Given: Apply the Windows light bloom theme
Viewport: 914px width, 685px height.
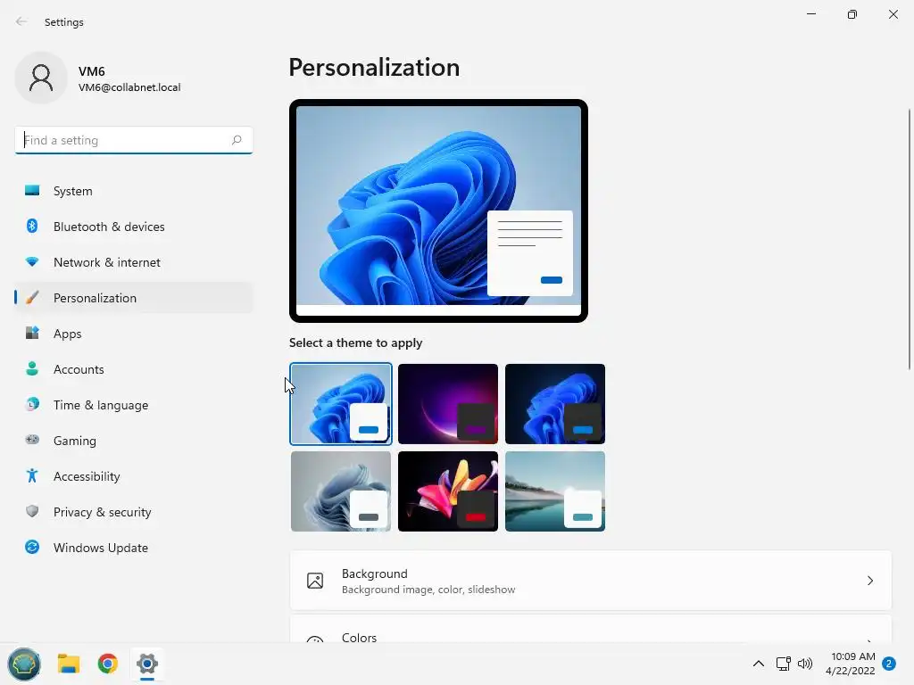Looking at the screenshot, I should coord(341,404).
